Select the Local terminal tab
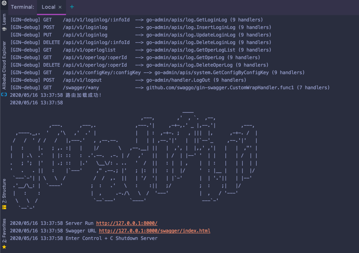Viewport: 359px width, 253px height. 48,7
